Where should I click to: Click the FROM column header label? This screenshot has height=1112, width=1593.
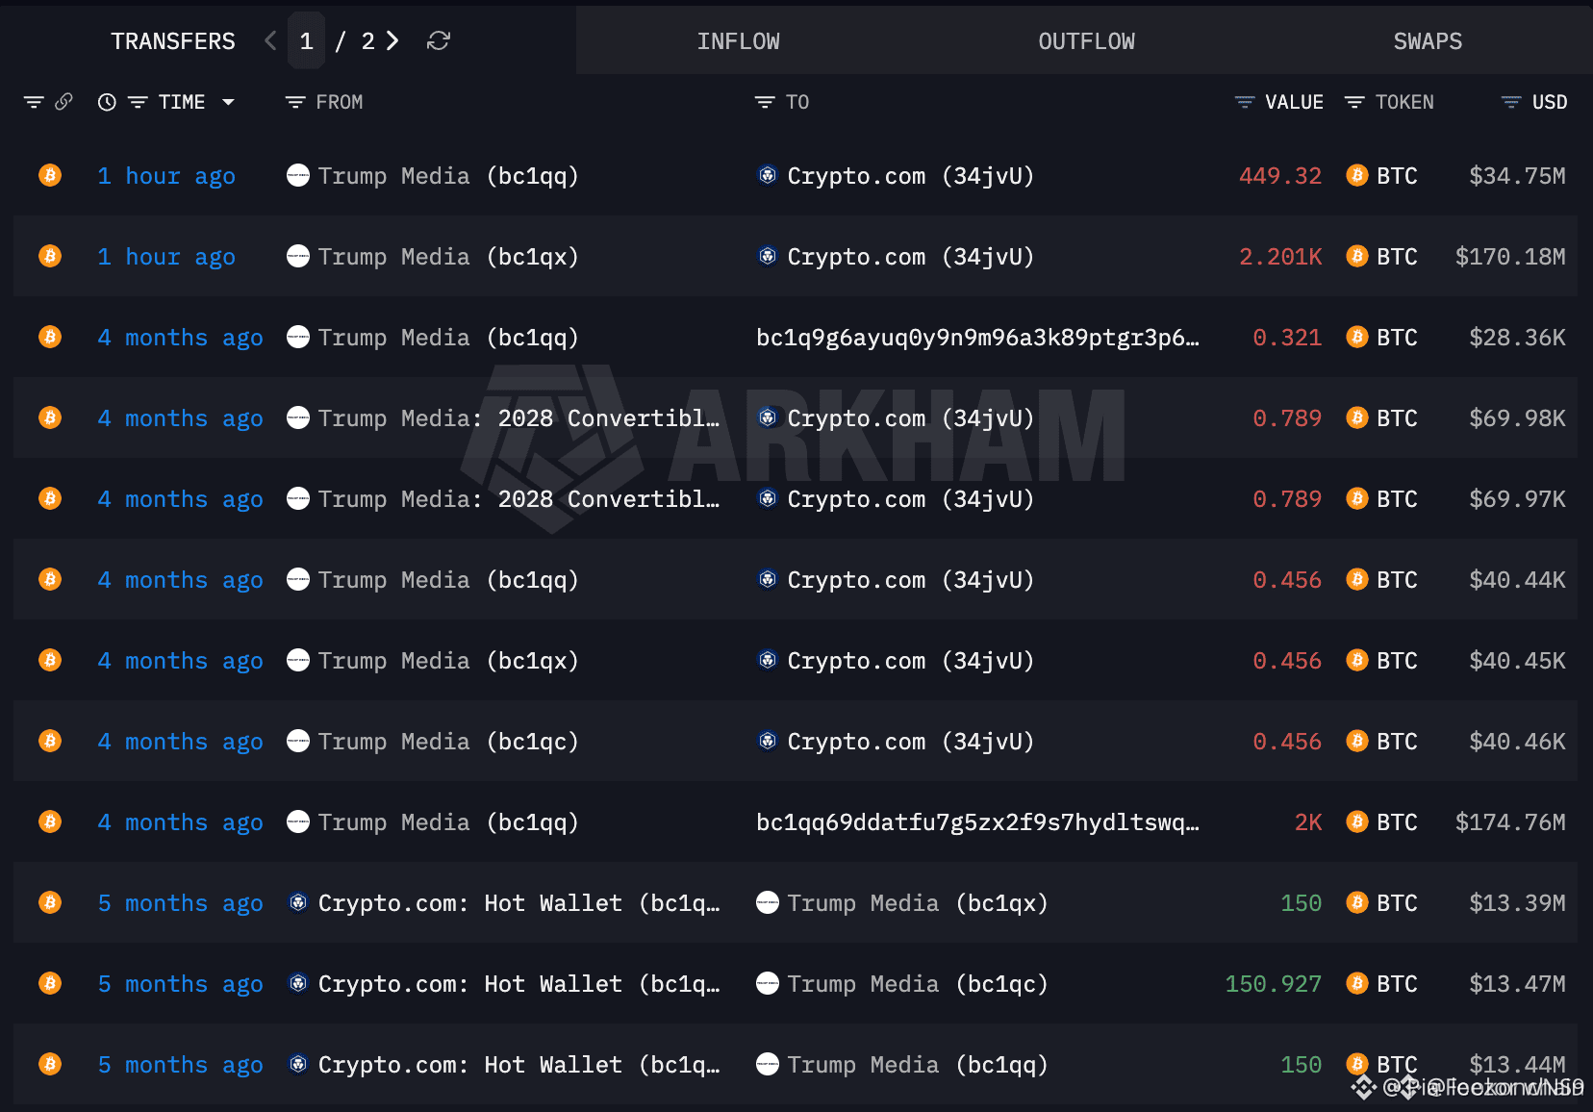pyautogui.click(x=340, y=102)
